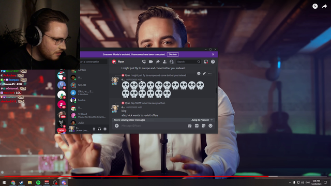Open the sticker picker
Image resolution: width=331 pixels, height=186 pixels.
pos(203,126)
